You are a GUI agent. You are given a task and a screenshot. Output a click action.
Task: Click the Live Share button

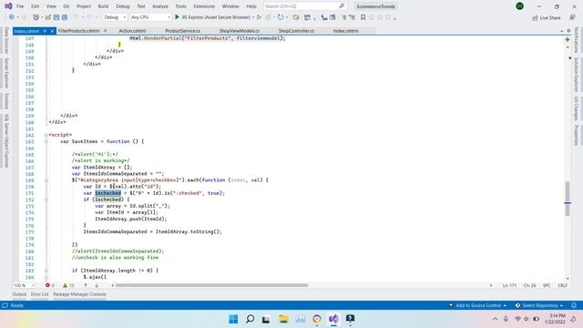pos(547,17)
